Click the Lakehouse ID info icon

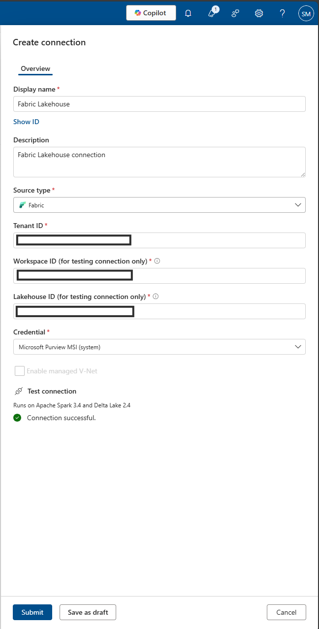156,297
